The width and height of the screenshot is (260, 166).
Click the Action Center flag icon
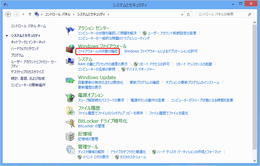pos(70,30)
